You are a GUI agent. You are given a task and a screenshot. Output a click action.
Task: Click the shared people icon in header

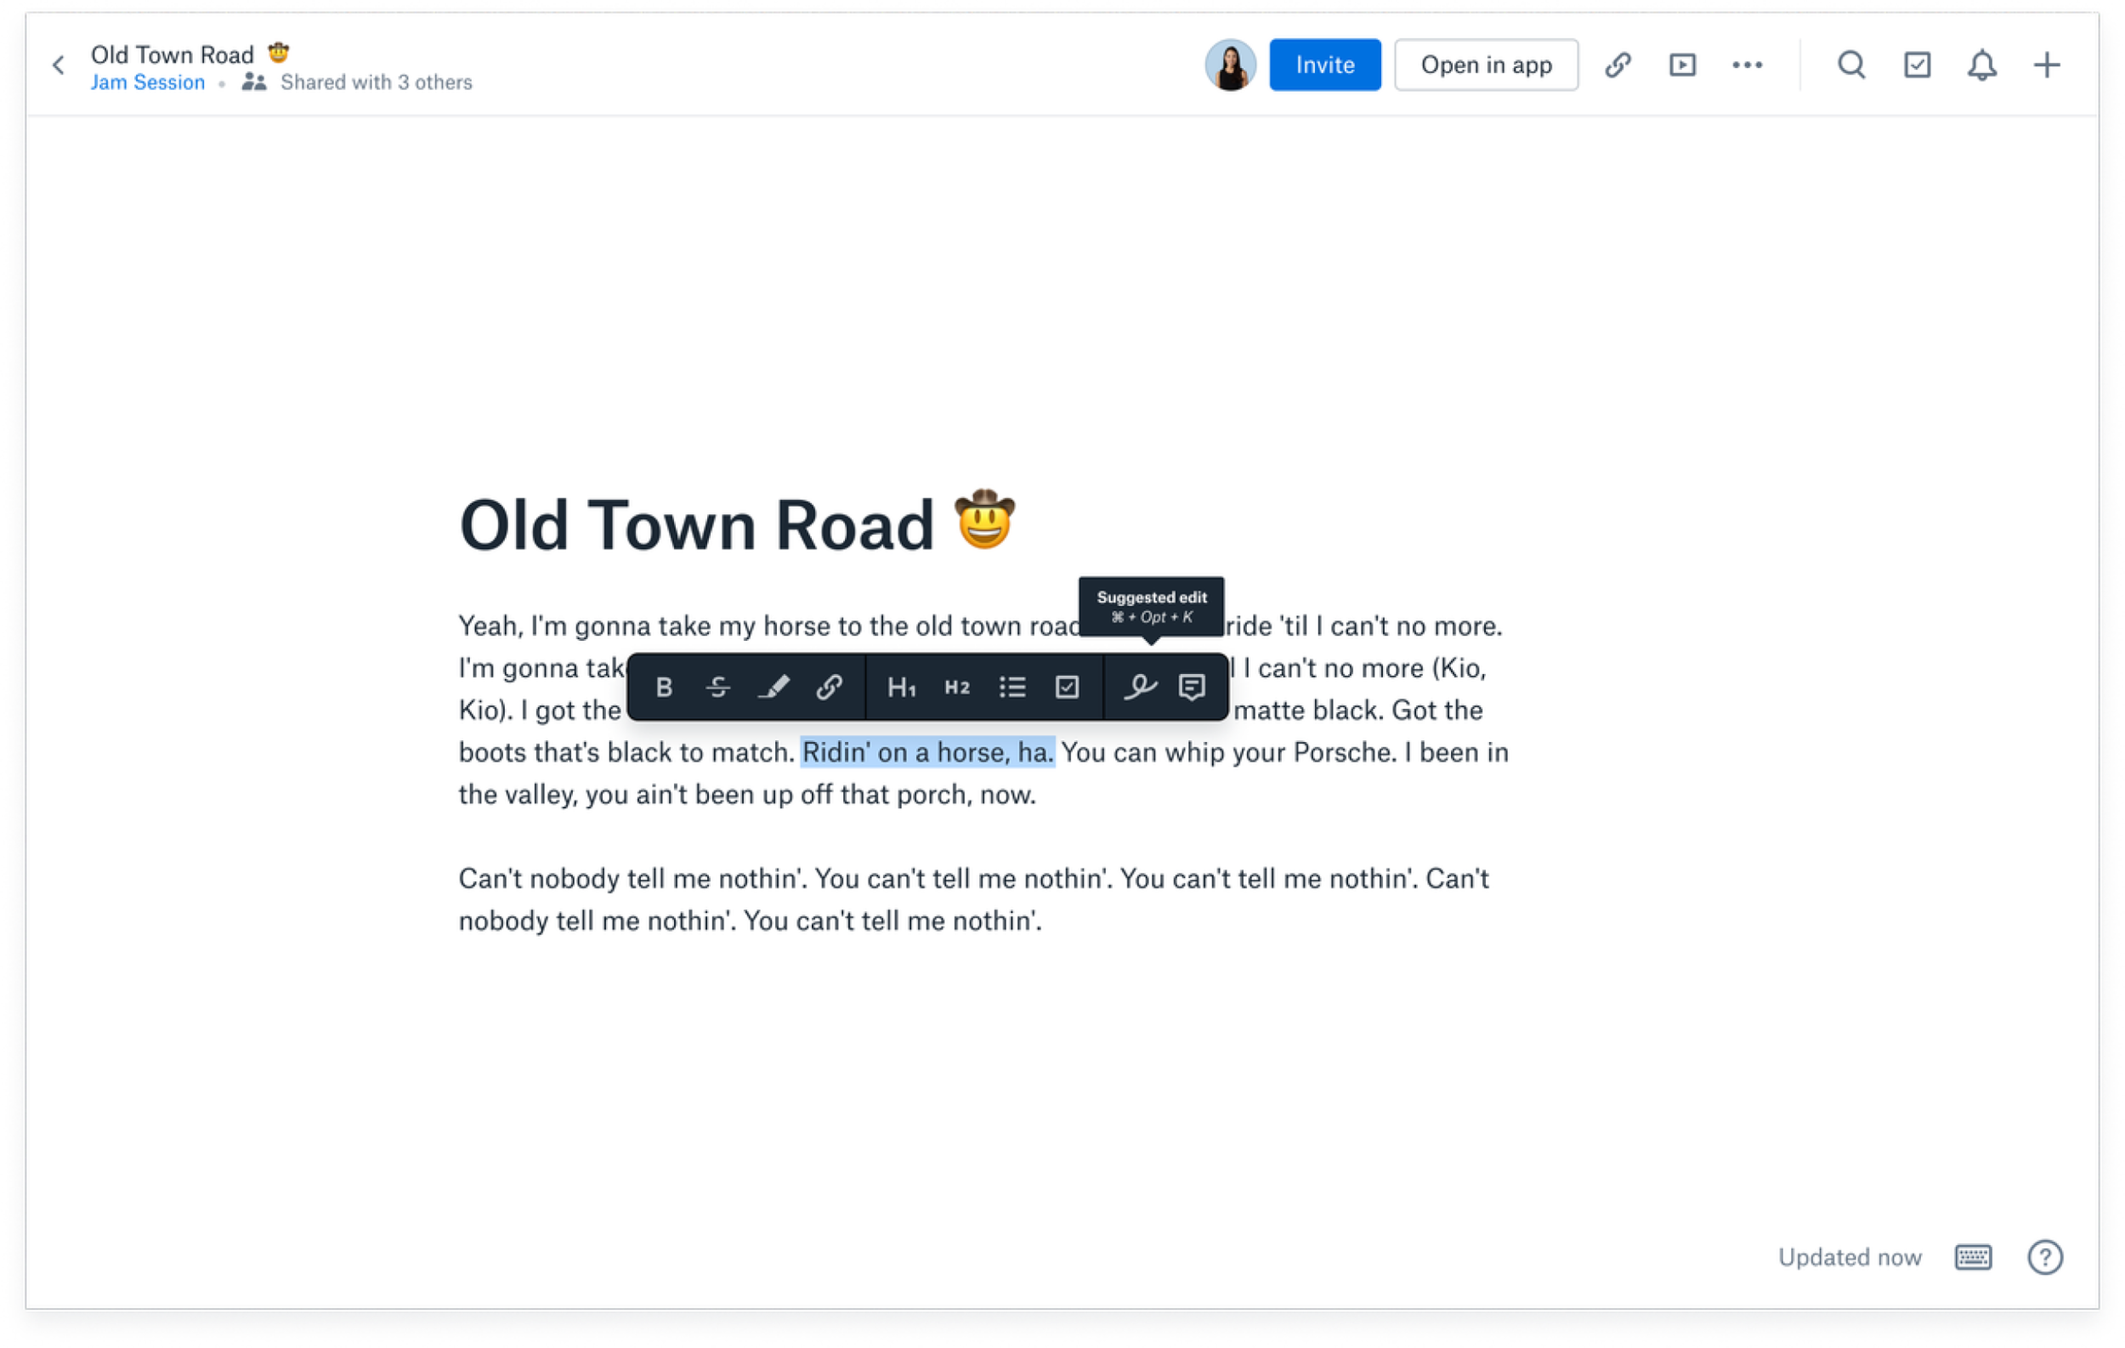tap(254, 82)
